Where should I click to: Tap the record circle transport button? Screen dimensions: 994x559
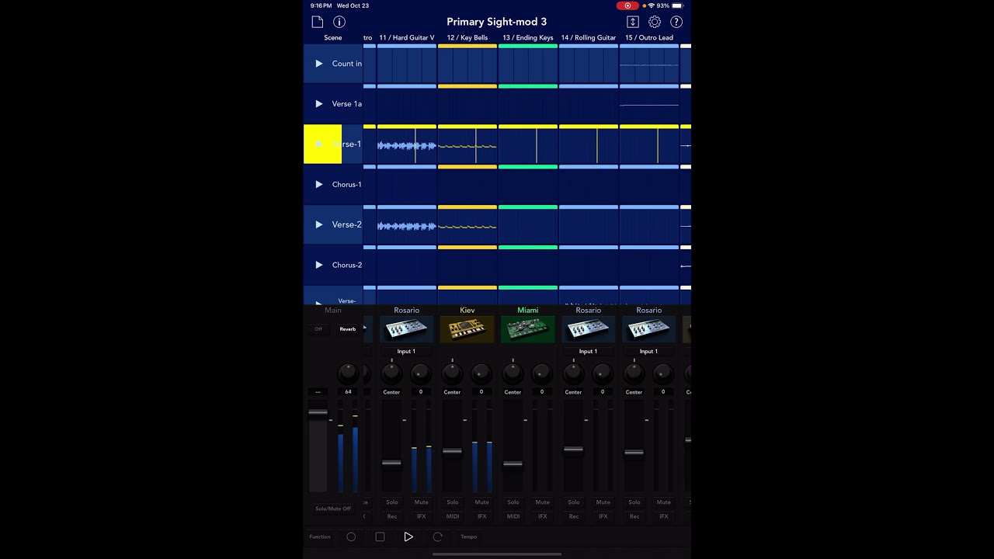coord(351,536)
